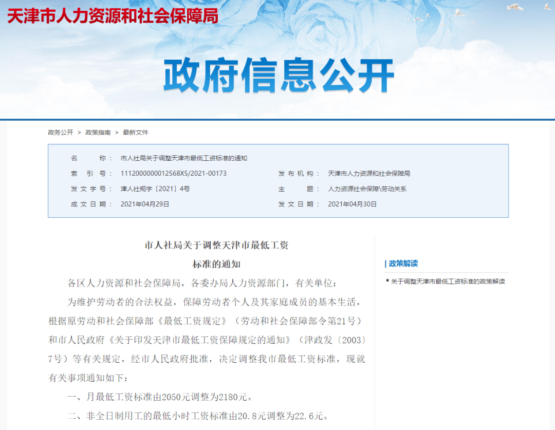Click the paragraph about 月最低工资标准 2180元

click(x=160, y=397)
